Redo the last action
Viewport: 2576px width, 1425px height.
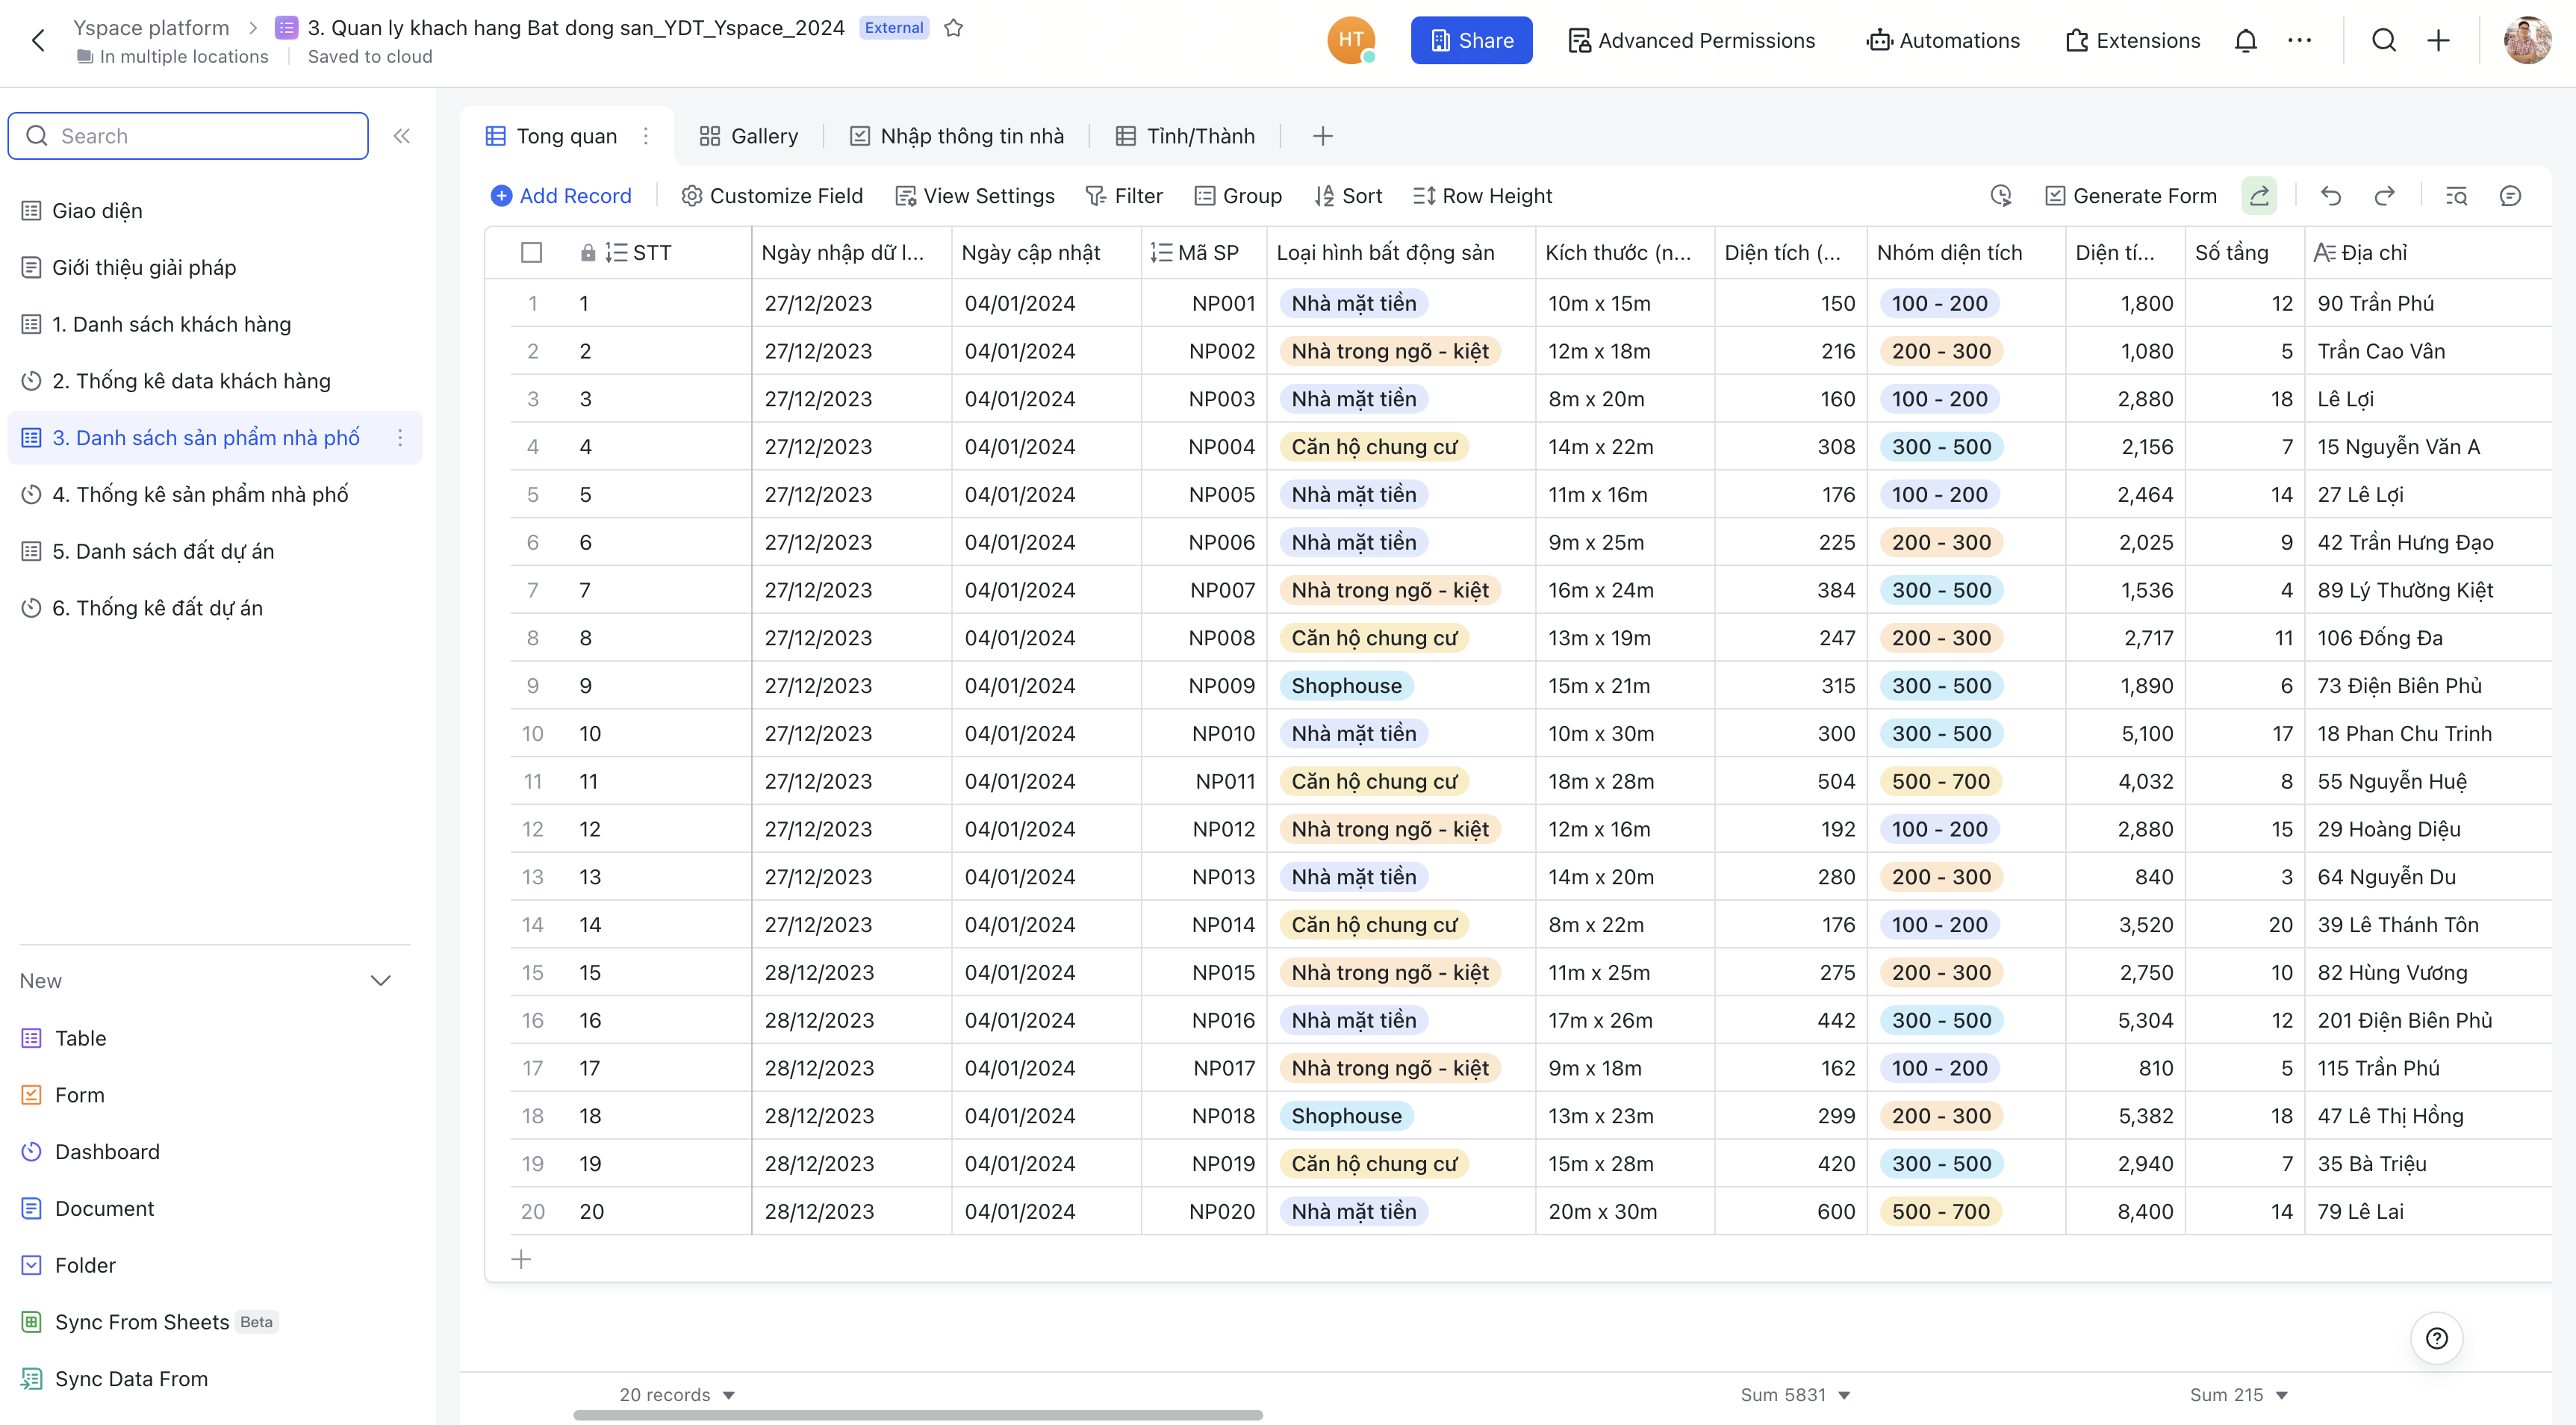point(2385,196)
